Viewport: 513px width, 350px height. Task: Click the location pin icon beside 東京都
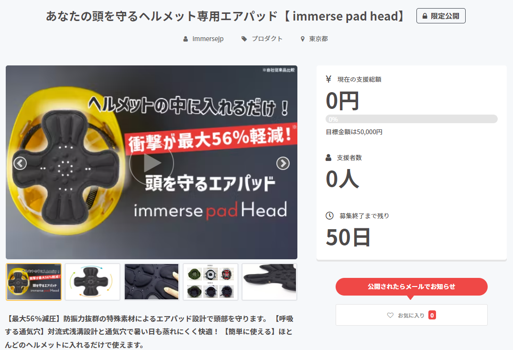(x=302, y=39)
